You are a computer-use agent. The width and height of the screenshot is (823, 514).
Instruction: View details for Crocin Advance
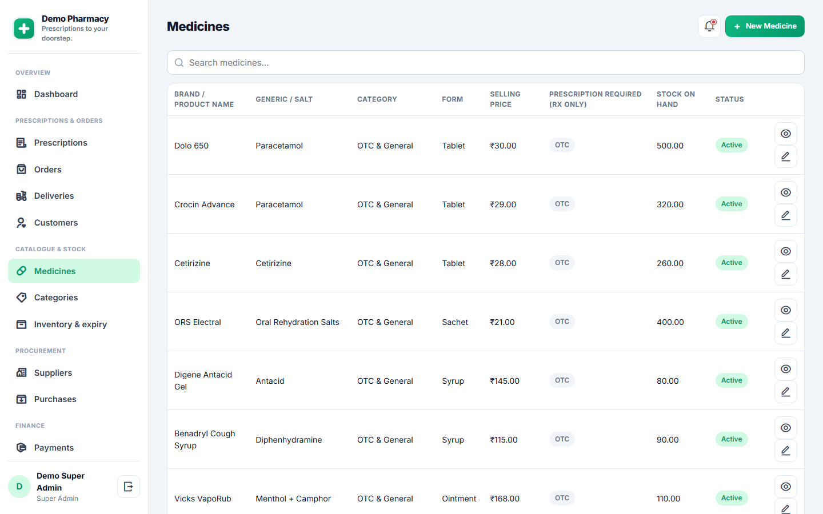point(786,192)
